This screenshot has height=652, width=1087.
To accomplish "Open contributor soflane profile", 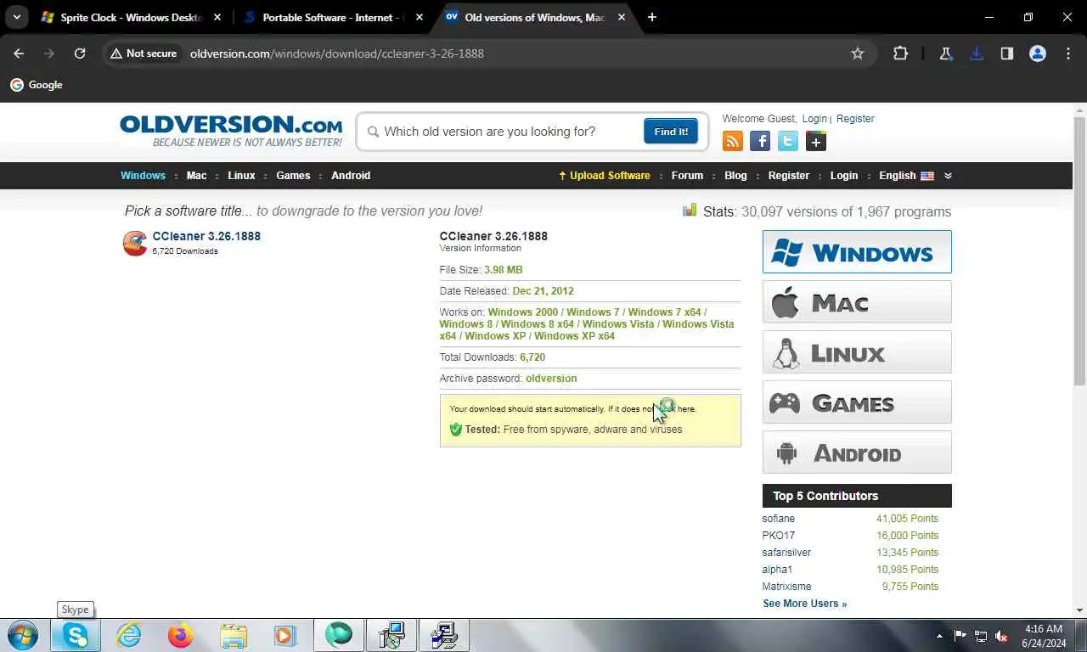I will click(x=779, y=519).
